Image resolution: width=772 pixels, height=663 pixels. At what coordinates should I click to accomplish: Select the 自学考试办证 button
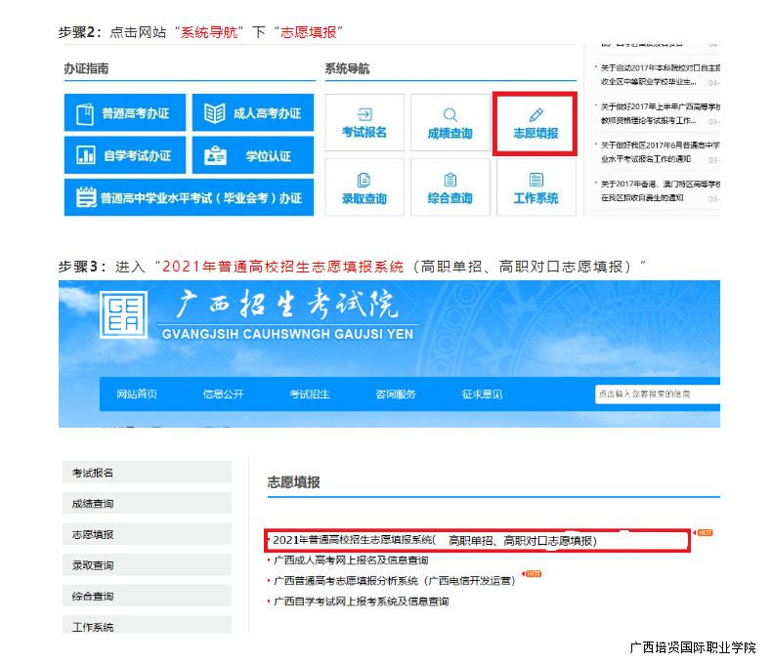coord(124,155)
